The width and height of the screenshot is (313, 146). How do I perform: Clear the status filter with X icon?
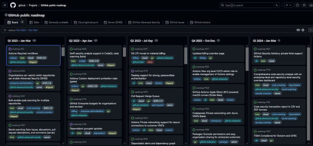point(303,30)
